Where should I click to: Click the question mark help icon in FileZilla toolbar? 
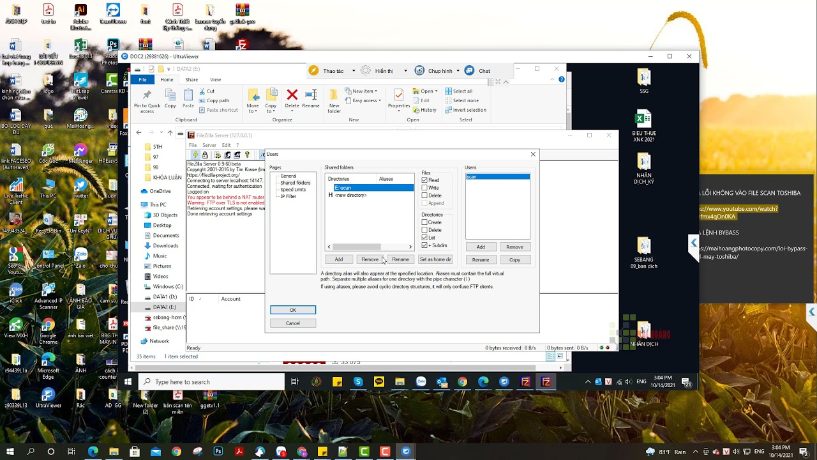pyautogui.click(x=247, y=155)
